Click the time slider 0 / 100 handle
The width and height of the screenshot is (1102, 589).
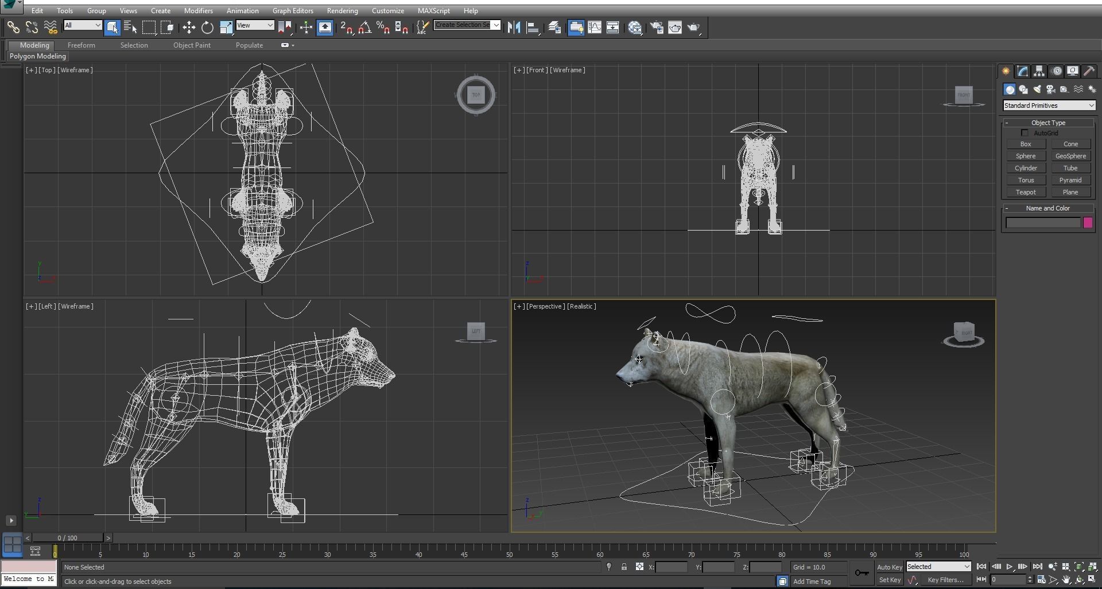pos(68,538)
